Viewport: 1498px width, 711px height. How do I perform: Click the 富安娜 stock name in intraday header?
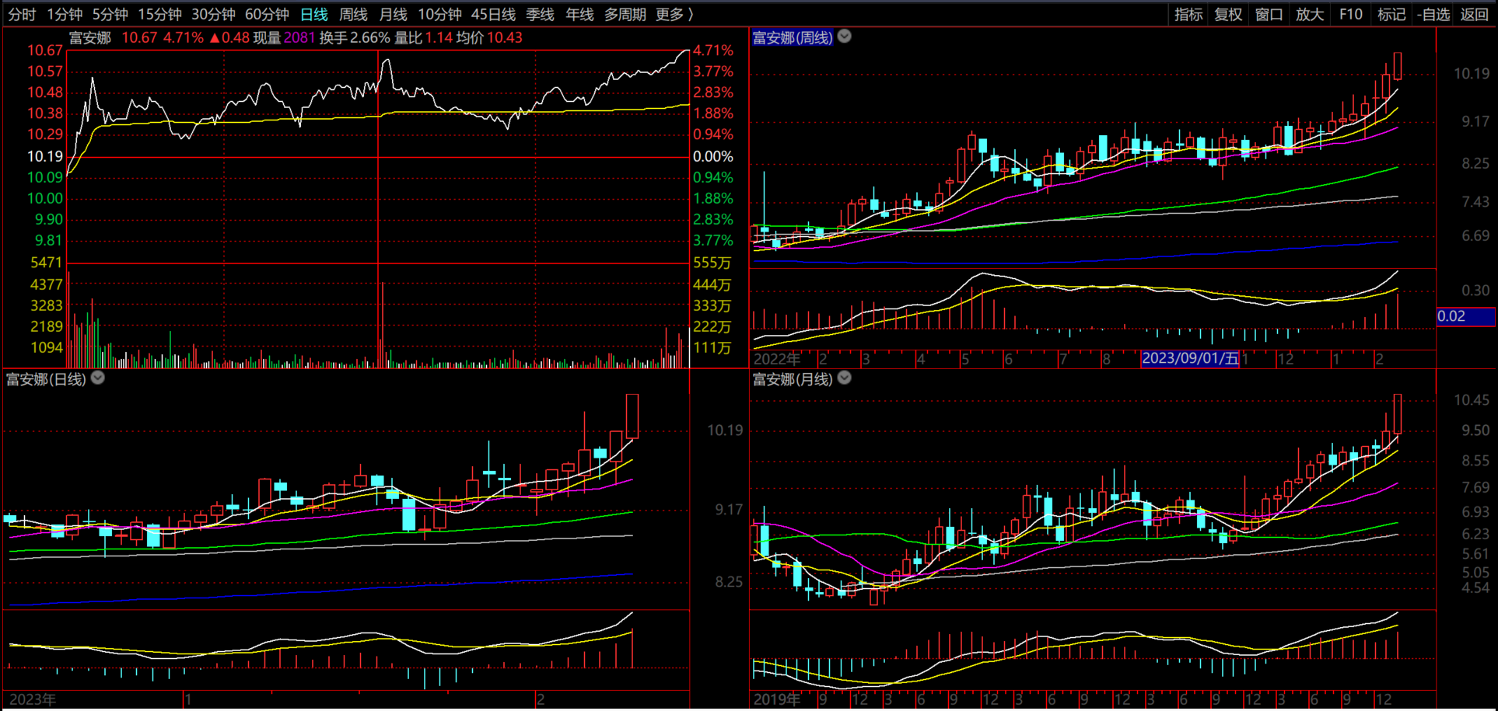90,37
